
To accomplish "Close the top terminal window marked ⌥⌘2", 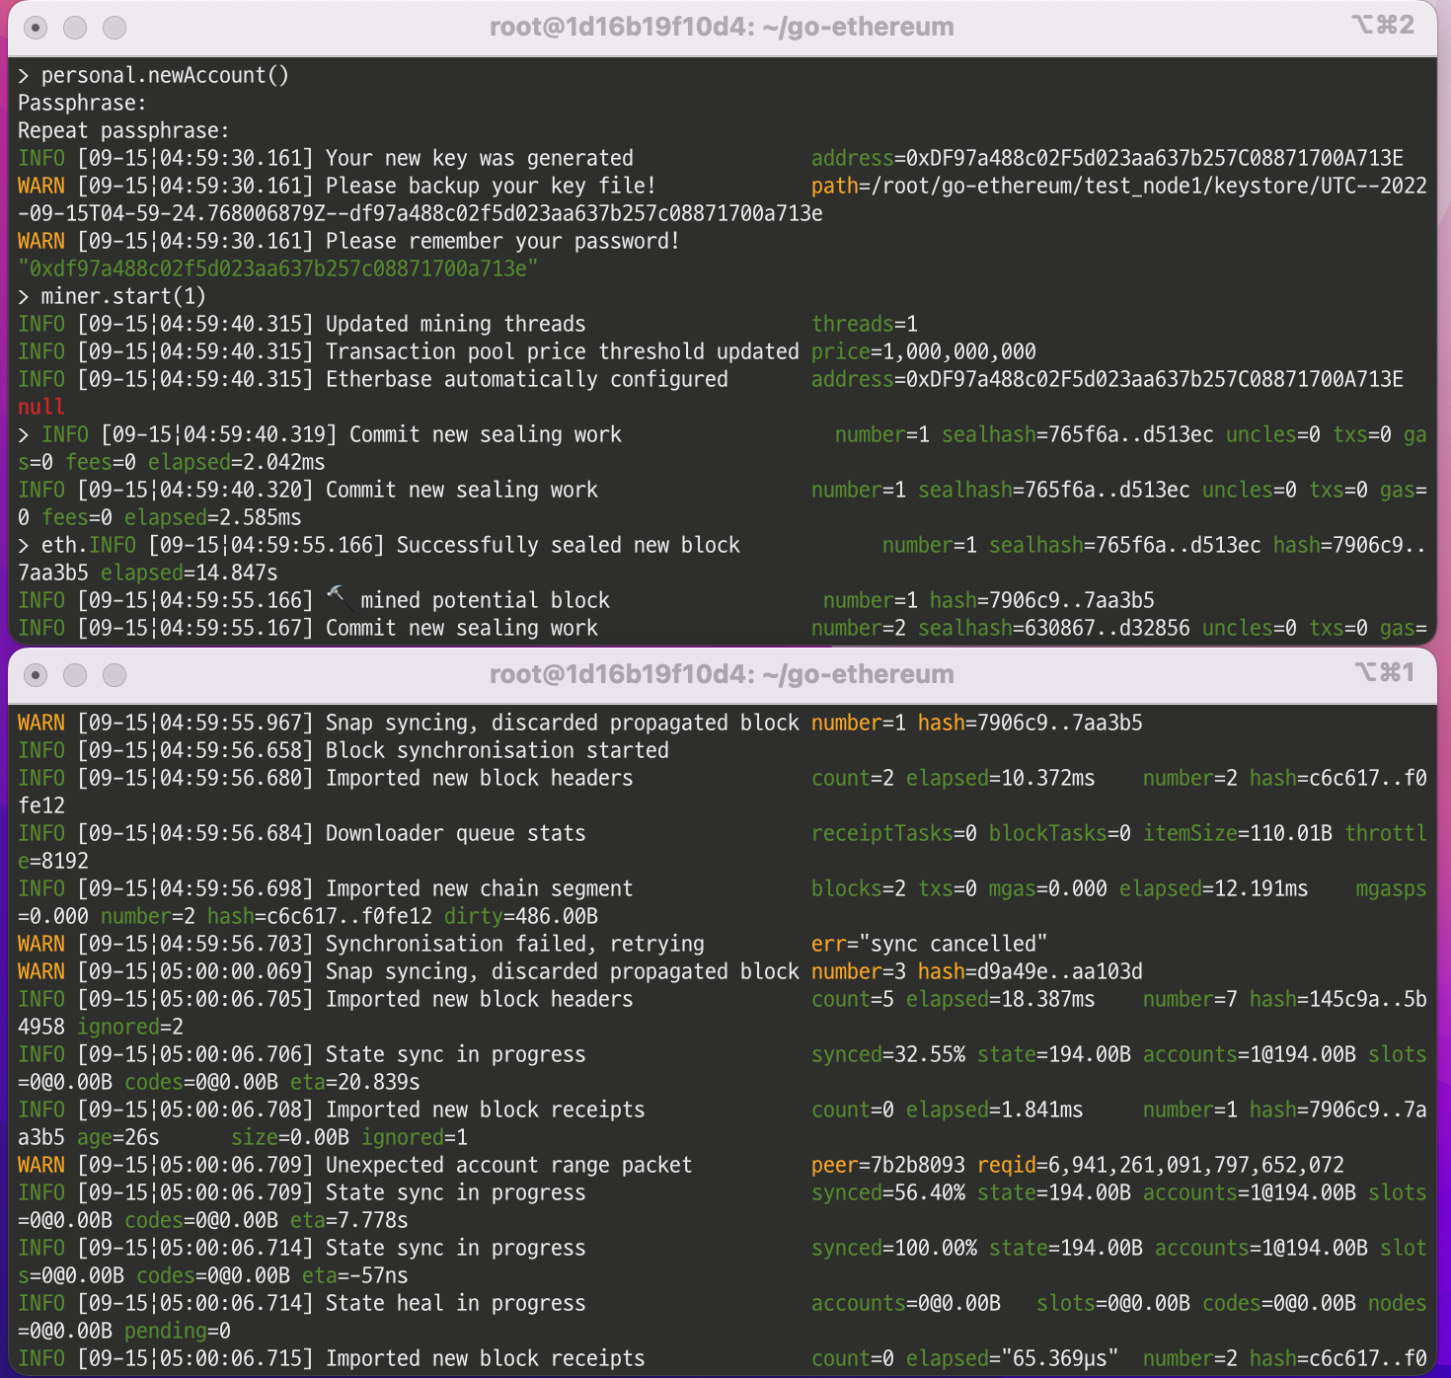I will (36, 28).
